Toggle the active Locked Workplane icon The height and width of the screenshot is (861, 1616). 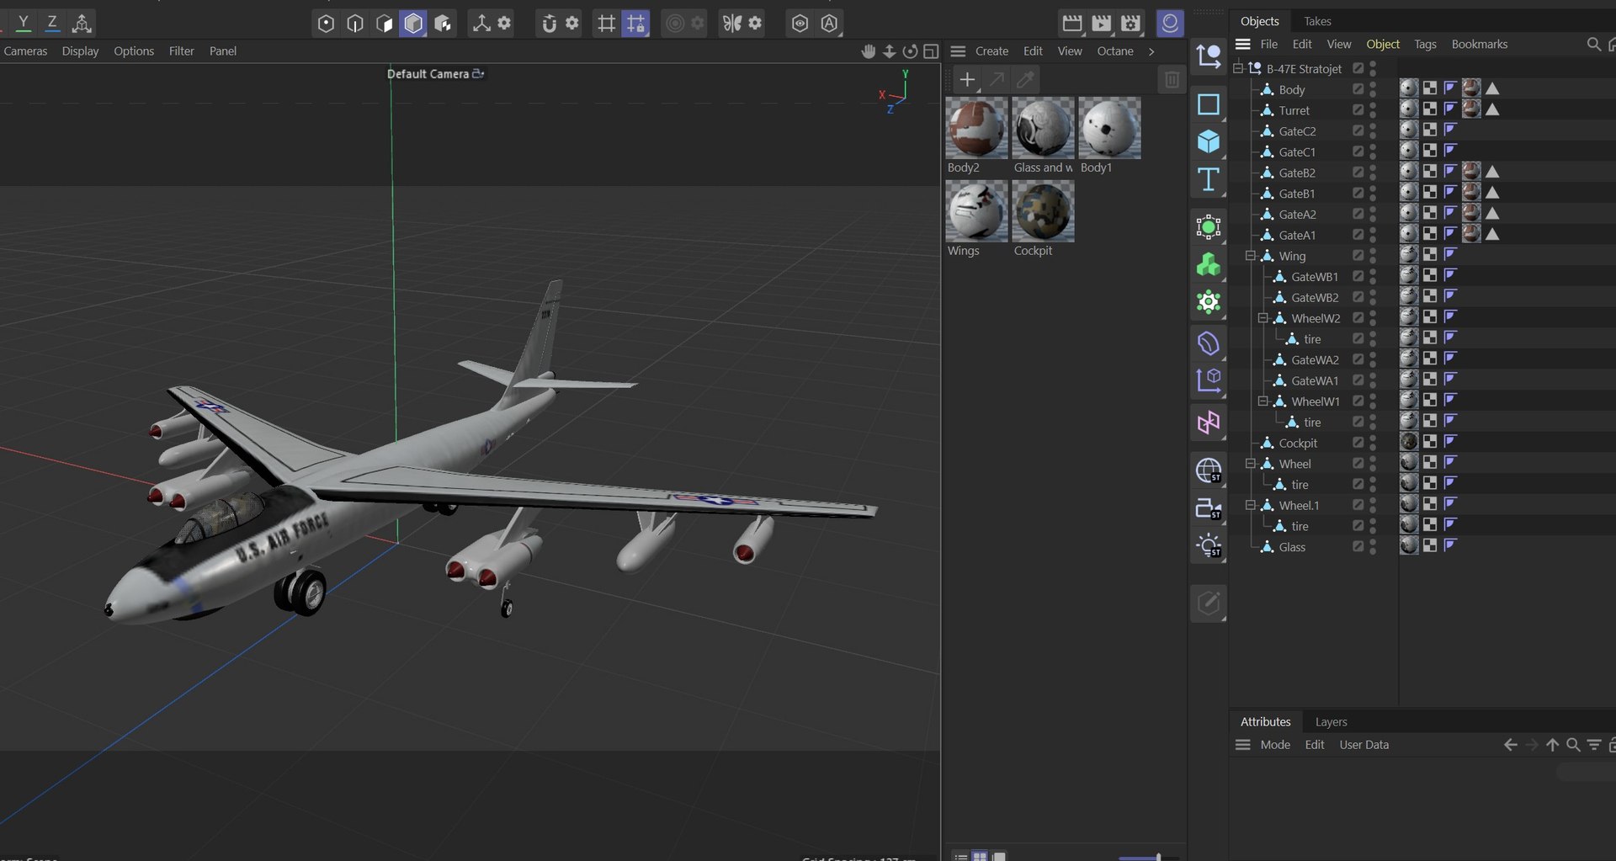[635, 24]
